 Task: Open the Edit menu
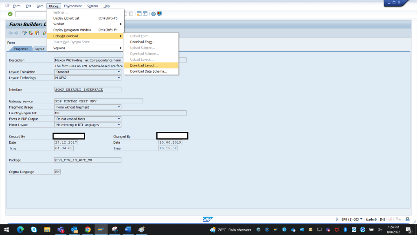[x=29, y=6]
